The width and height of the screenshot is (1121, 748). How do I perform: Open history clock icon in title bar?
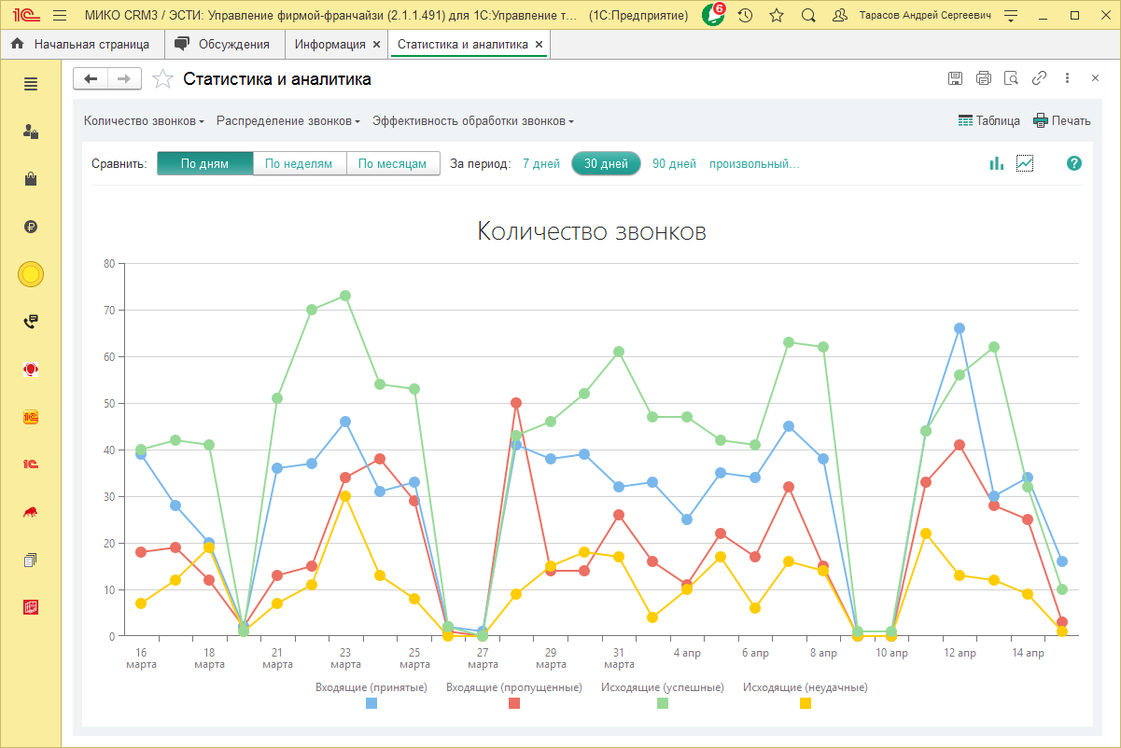745,16
